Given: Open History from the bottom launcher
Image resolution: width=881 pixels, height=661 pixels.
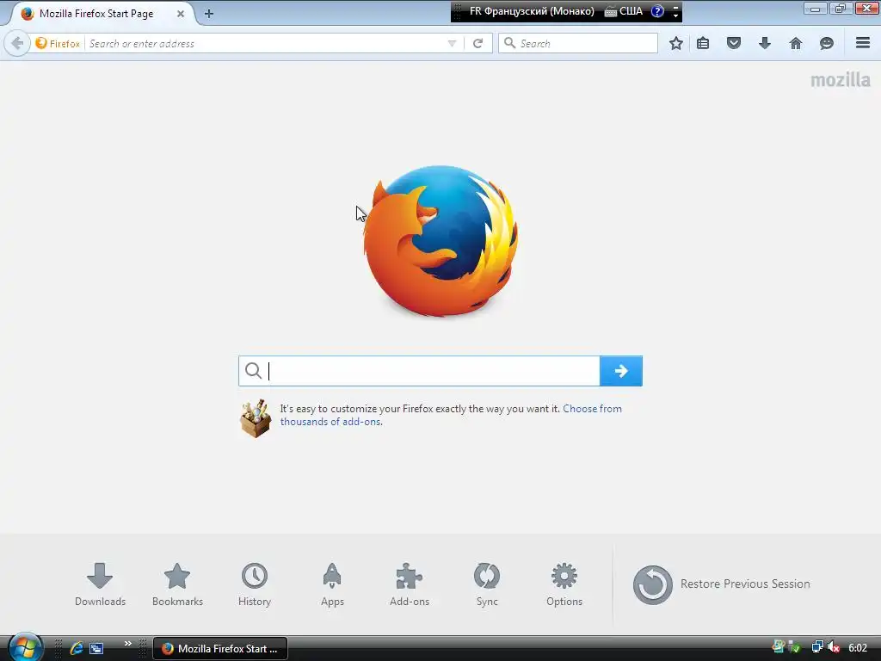Looking at the screenshot, I should [x=255, y=584].
